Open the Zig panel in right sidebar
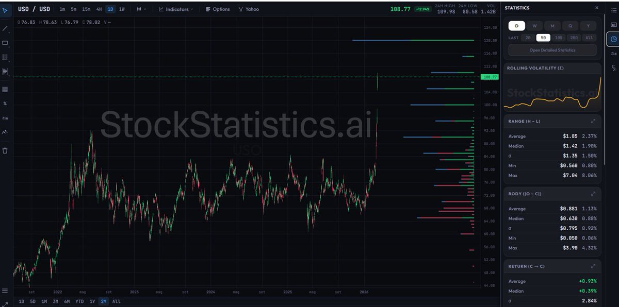The width and height of the screenshot is (619, 307). tap(613, 53)
